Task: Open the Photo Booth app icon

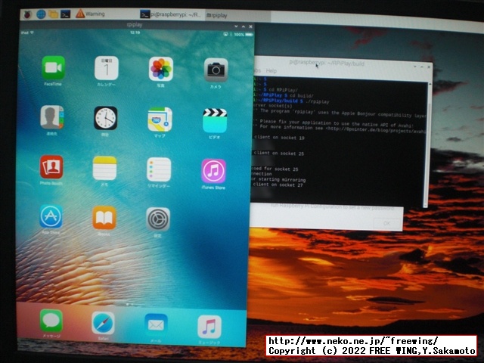Action: (x=51, y=167)
